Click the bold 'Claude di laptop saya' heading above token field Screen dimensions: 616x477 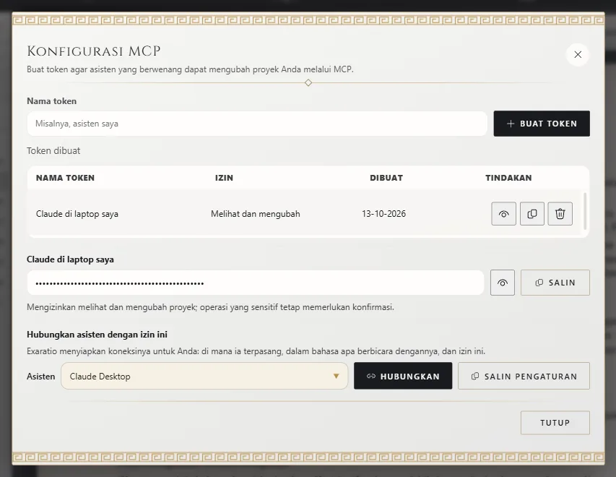click(70, 259)
